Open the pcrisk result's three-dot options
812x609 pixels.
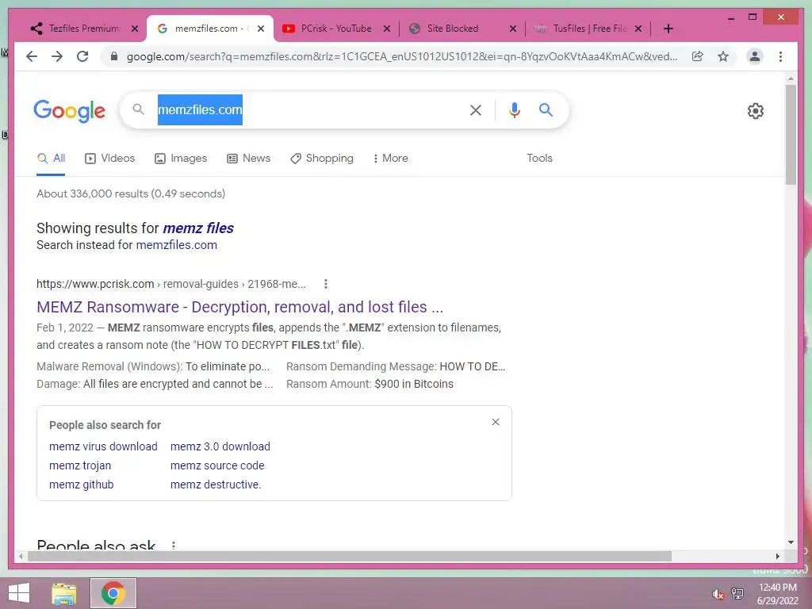(325, 284)
